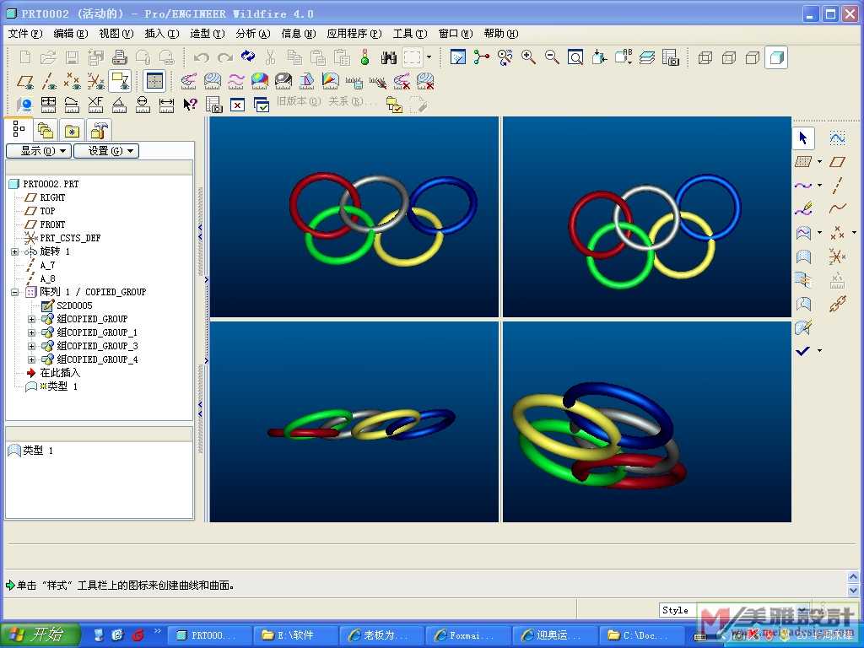Image resolution: width=864 pixels, height=648 pixels.
Task: Open the 分析 menu
Action: [253, 34]
